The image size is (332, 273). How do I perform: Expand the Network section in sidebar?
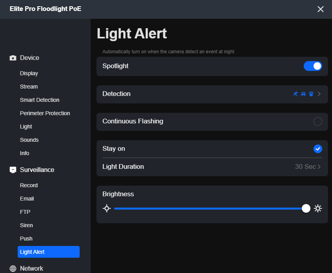[x=33, y=268]
